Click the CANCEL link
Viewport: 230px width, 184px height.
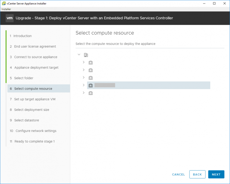tap(178, 174)
